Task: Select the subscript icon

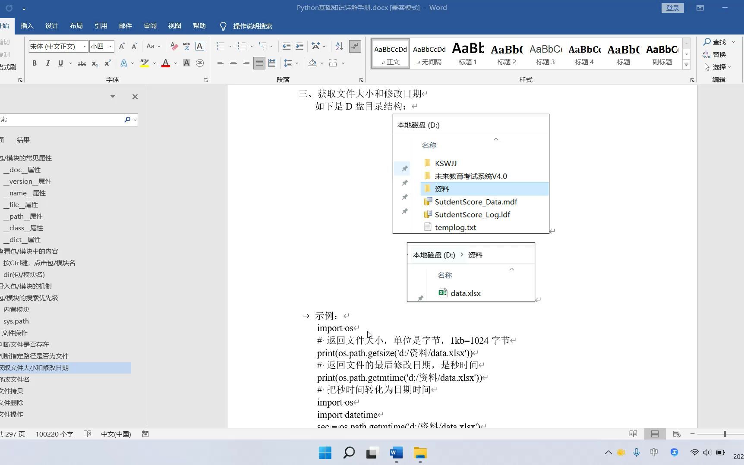Action: pyautogui.click(x=94, y=63)
